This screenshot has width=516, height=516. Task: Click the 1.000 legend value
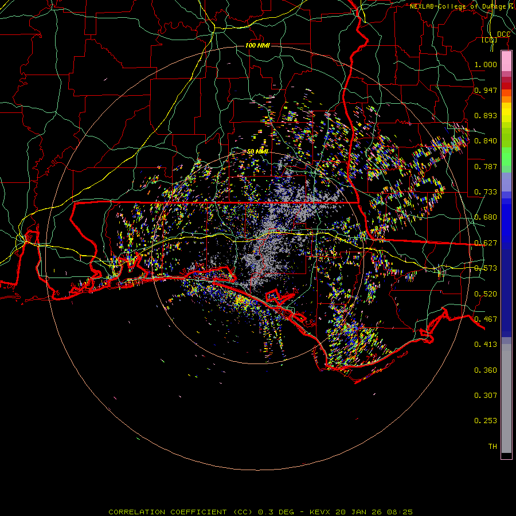point(486,64)
